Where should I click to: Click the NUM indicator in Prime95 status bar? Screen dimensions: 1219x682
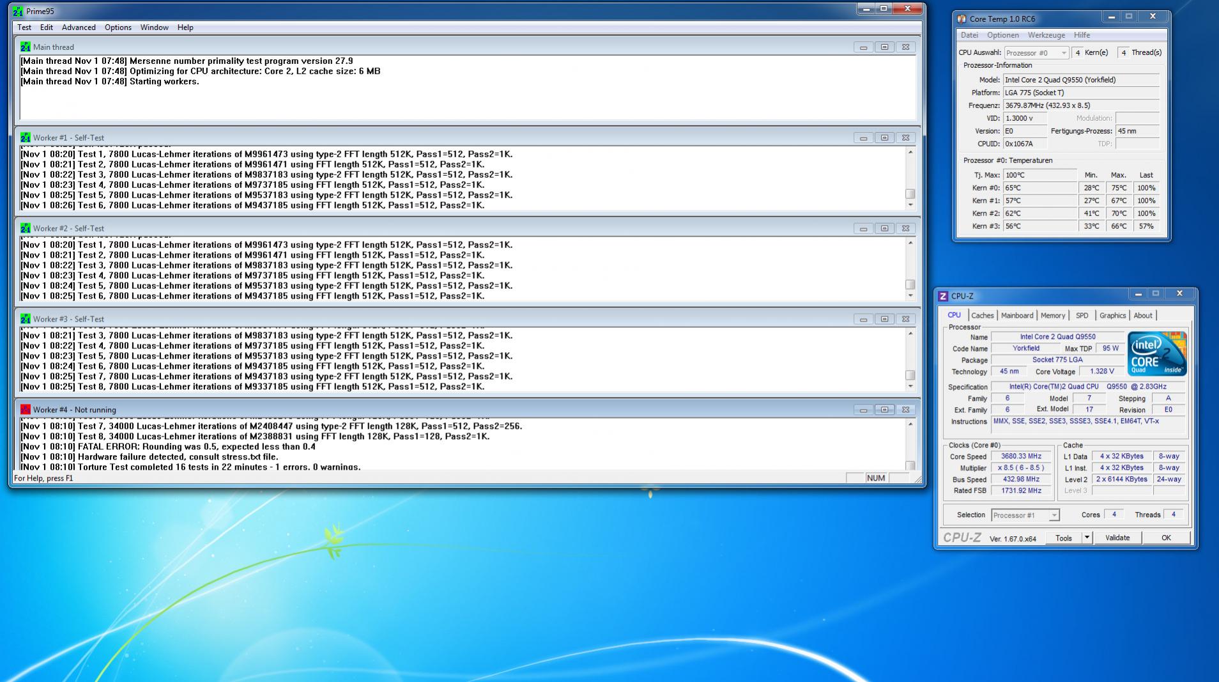tap(876, 478)
